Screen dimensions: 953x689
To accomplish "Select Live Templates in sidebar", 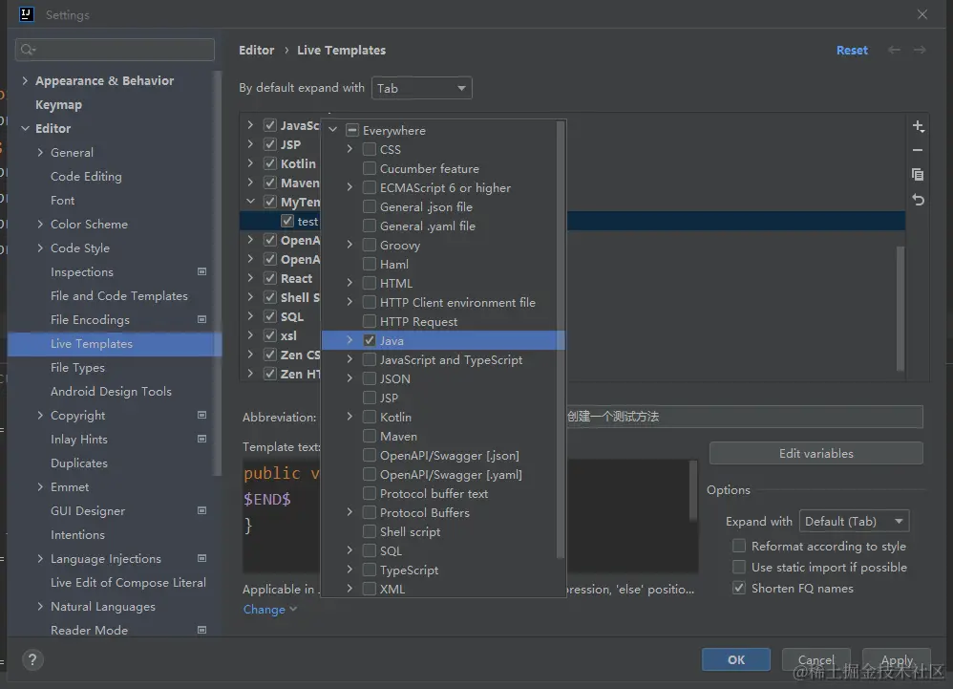I will coord(115,344).
